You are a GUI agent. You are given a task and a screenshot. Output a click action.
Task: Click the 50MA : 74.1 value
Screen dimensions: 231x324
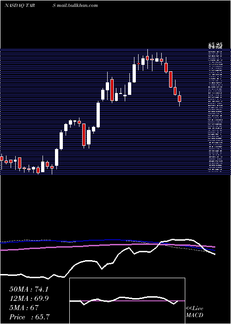tap(29, 289)
